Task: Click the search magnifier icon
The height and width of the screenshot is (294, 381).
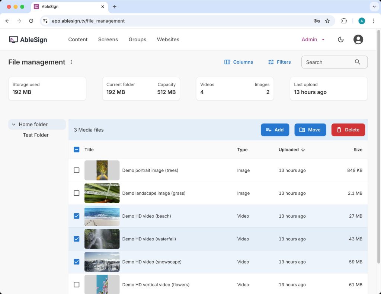Action: click(358, 62)
